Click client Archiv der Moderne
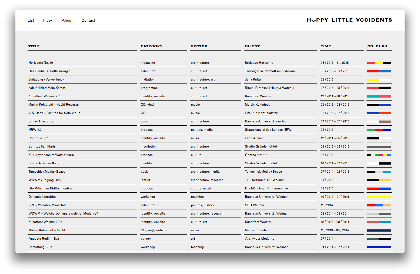 259,239
